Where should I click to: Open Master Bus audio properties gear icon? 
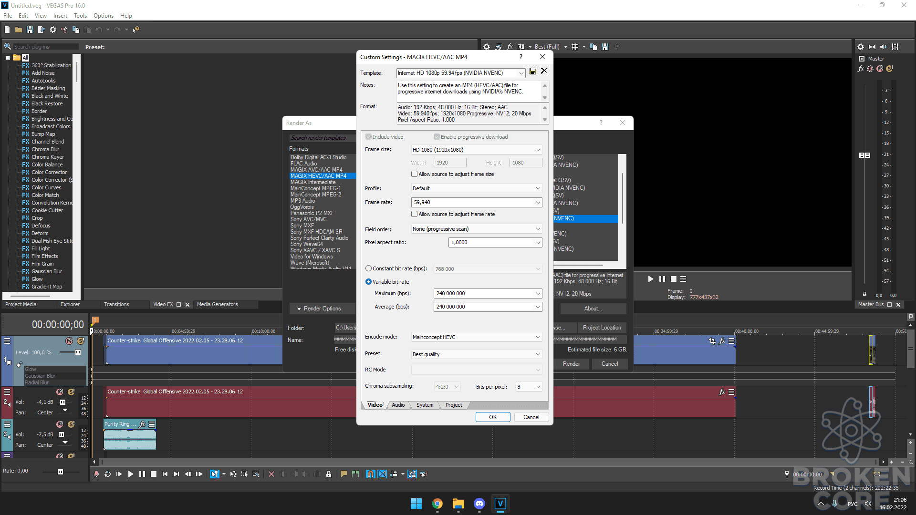861,47
